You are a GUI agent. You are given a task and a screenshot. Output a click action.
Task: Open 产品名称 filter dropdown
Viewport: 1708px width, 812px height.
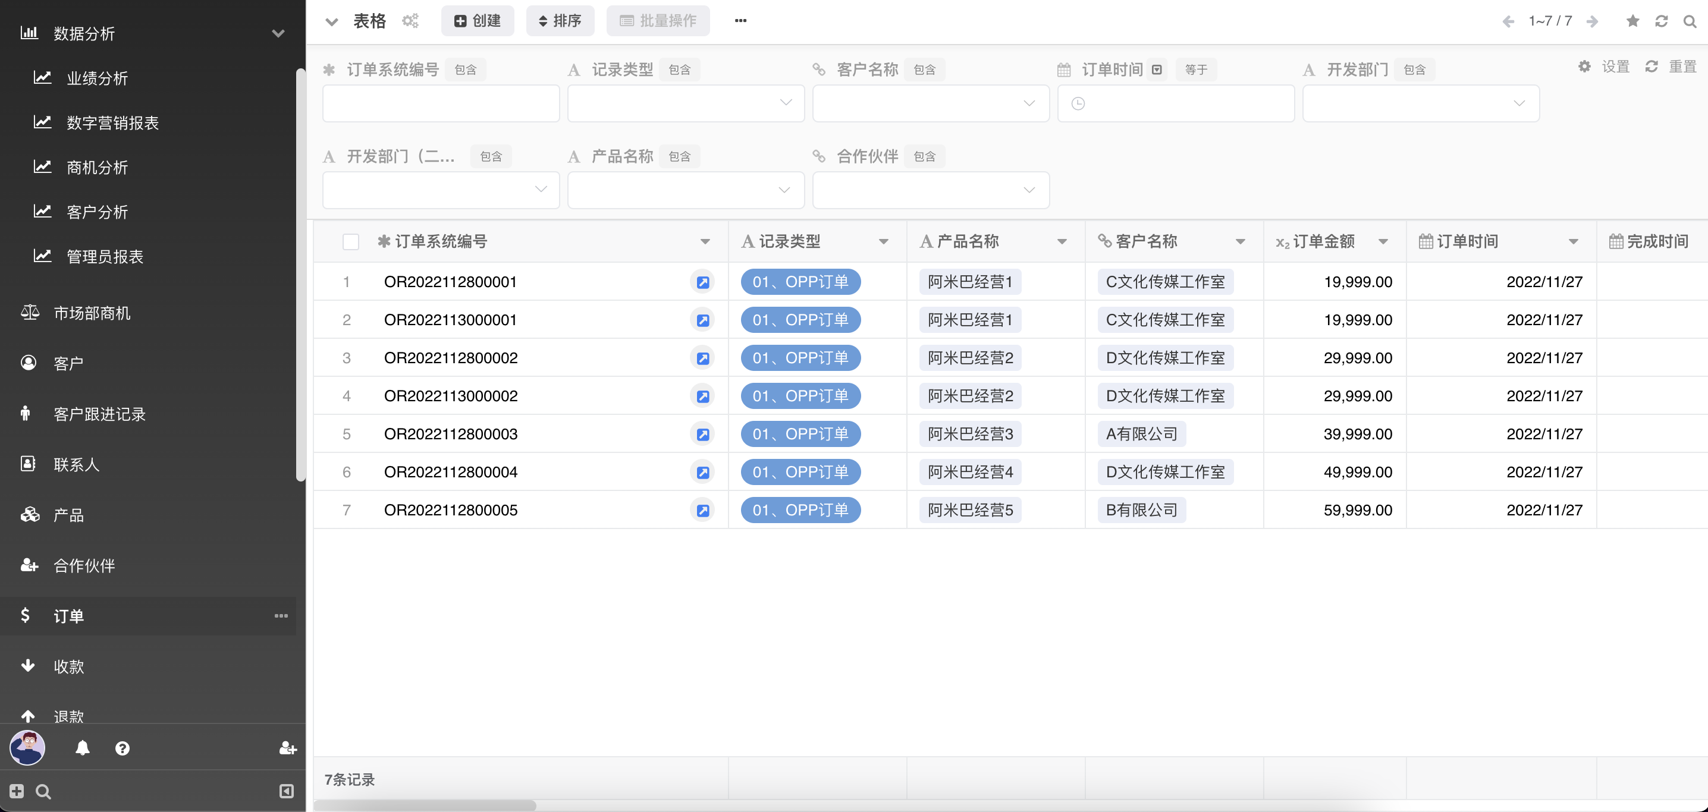tap(686, 190)
